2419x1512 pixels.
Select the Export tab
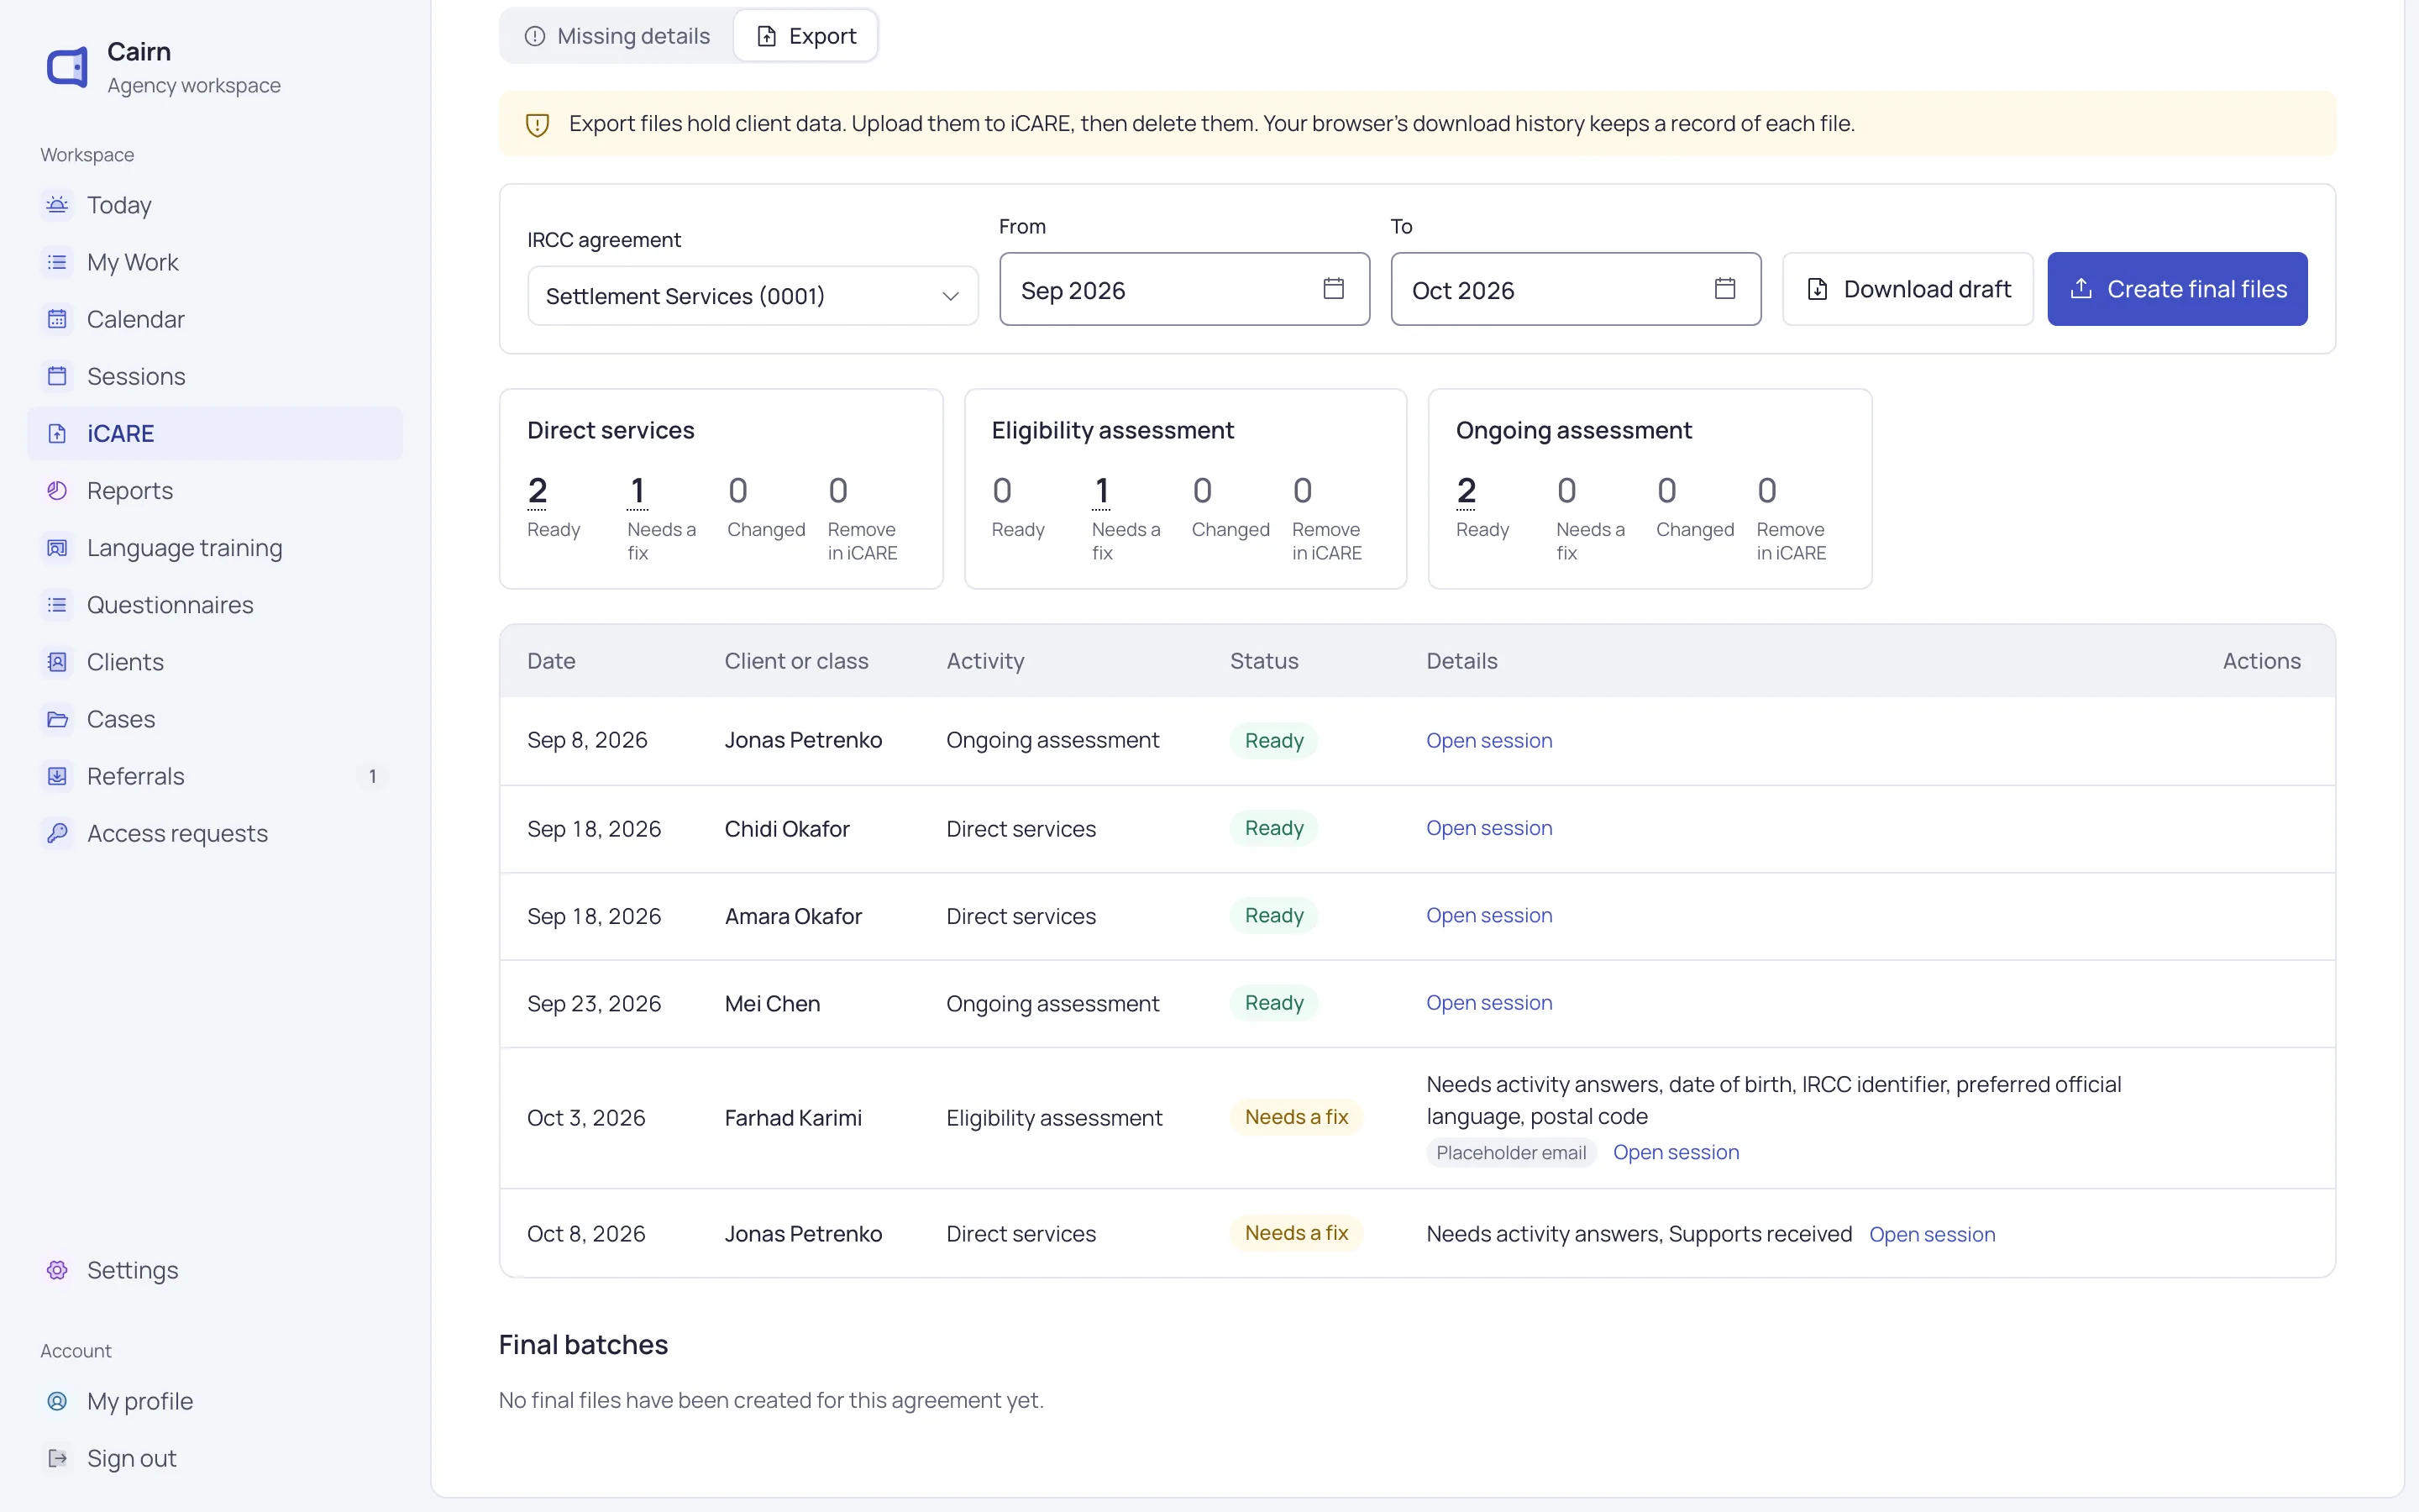point(805,36)
